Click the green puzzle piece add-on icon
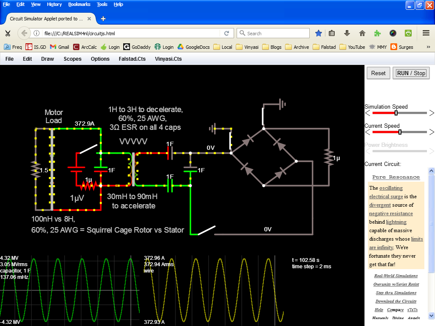This screenshot has width=435, height=326. 377,33
